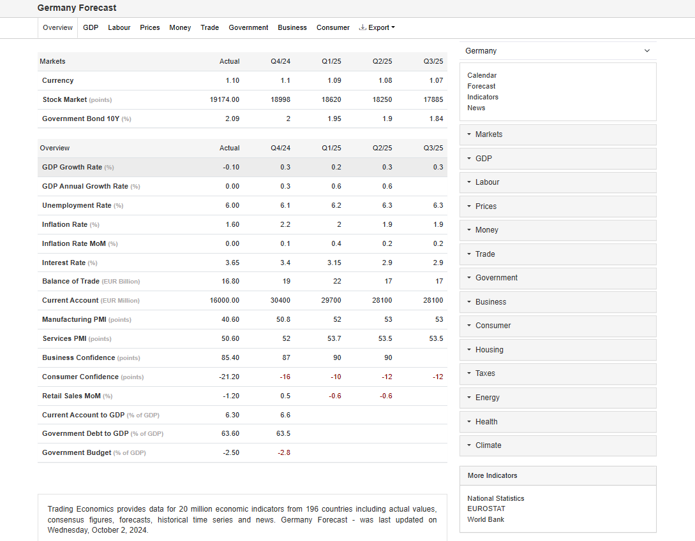
Task: Open the Inflation Rate MoM link
Action: [74, 244]
